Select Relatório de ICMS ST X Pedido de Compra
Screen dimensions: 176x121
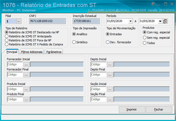click(34, 44)
